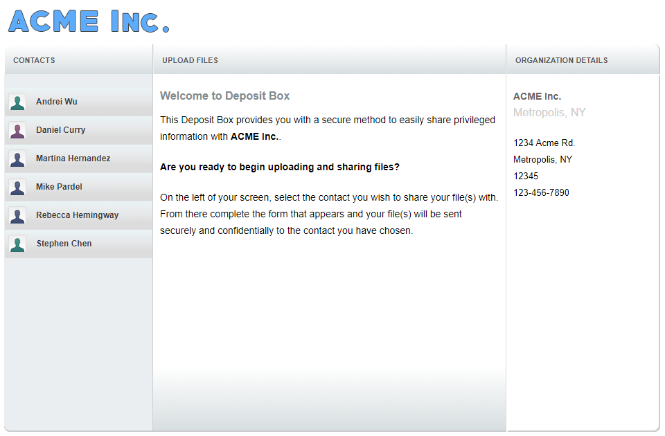Select contact Andrei Wu
665x436 pixels.
click(x=79, y=102)
